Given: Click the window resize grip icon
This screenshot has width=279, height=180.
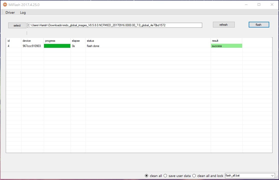Looking at the screenshot, I should coord(277,177).
